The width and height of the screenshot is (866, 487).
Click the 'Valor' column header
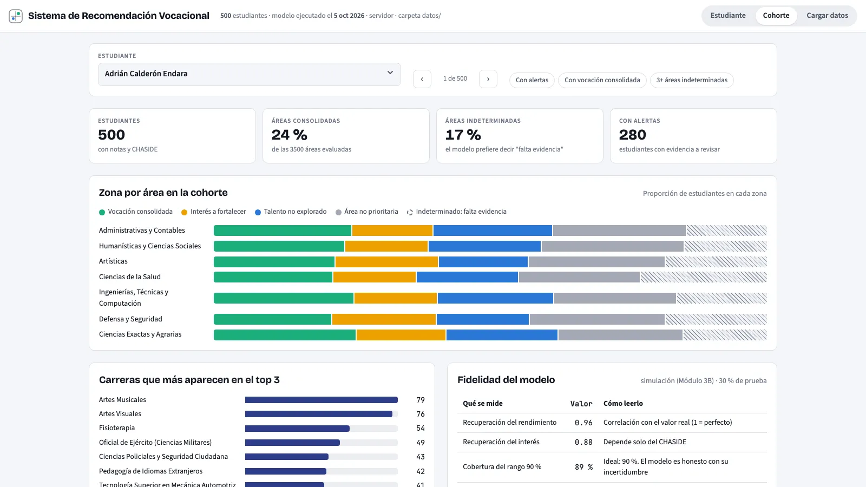pyautogui.click(x=581, y=404)
